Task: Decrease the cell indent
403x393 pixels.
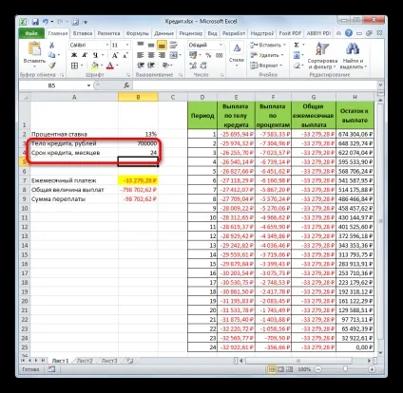Action: 141,65
